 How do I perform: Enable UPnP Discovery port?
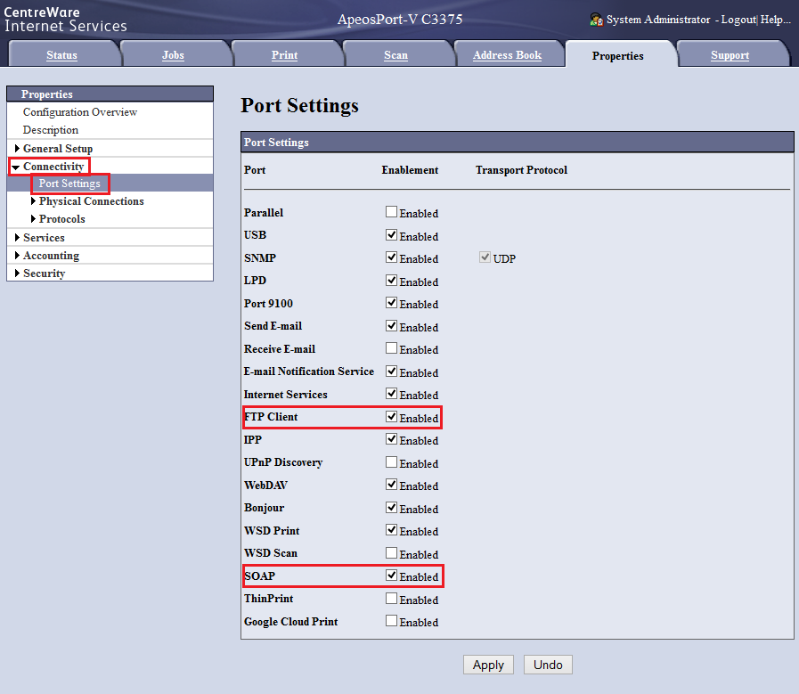[x=391, y=462]
